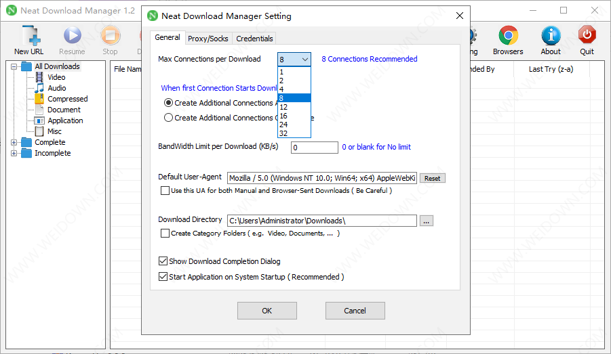Image resolution: width=611 pixels, height=354 pixels.
Task: Choose 1 connection from the list
Action: pos(294,72)
